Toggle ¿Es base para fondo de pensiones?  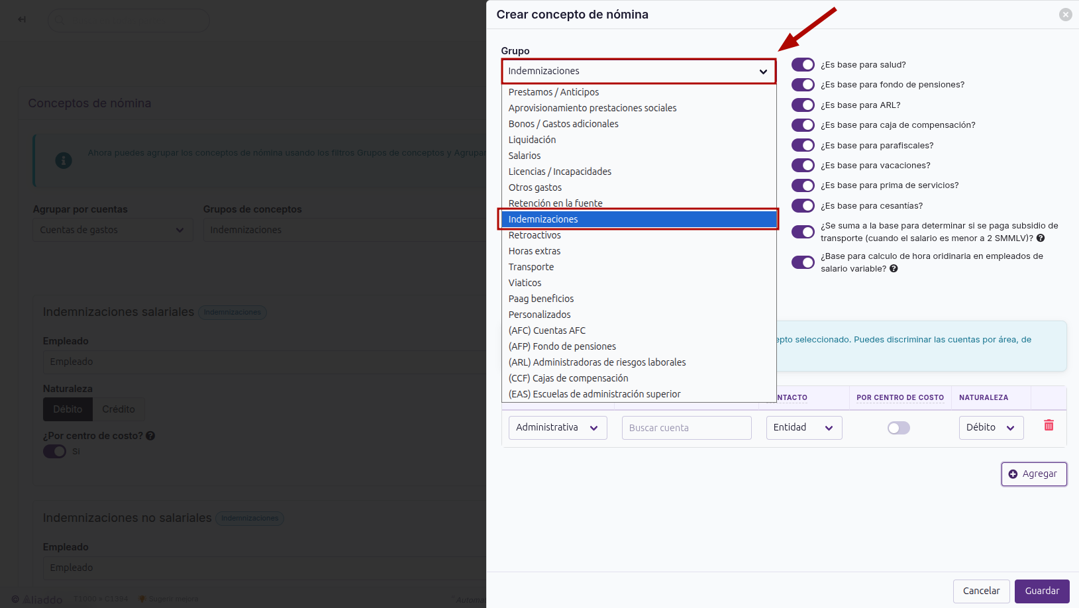803,85
